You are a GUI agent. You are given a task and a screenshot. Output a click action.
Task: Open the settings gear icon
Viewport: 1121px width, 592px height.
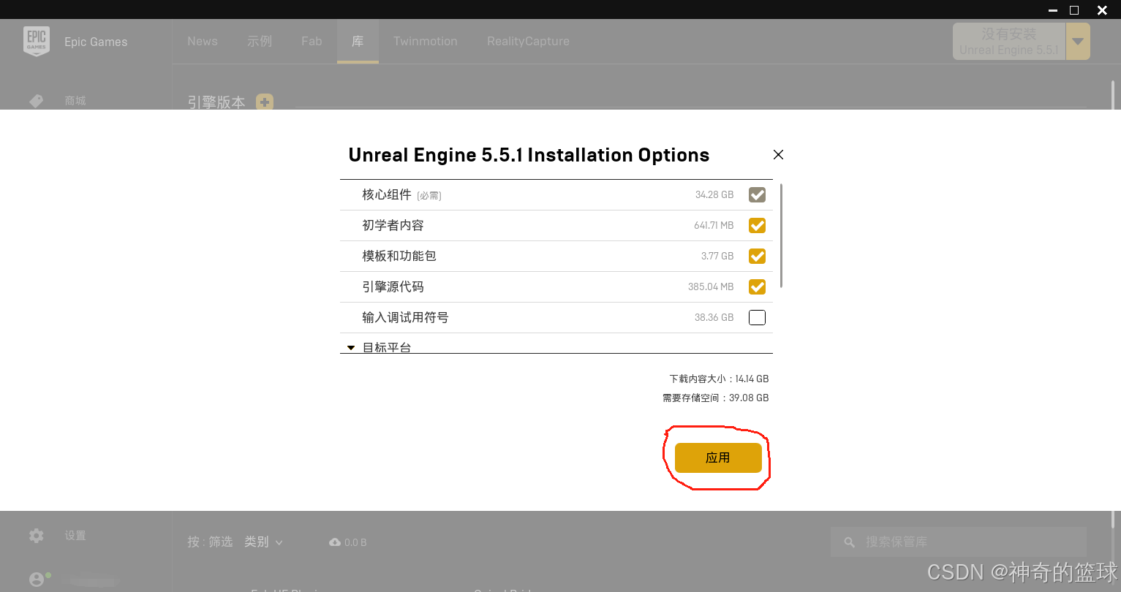[x=37, y=536]
